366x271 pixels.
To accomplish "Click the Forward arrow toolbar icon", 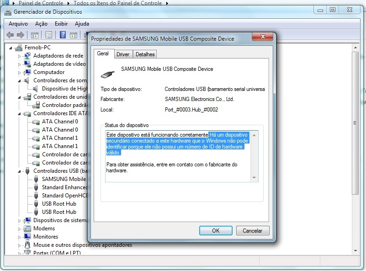I will (x=21, y=35).
